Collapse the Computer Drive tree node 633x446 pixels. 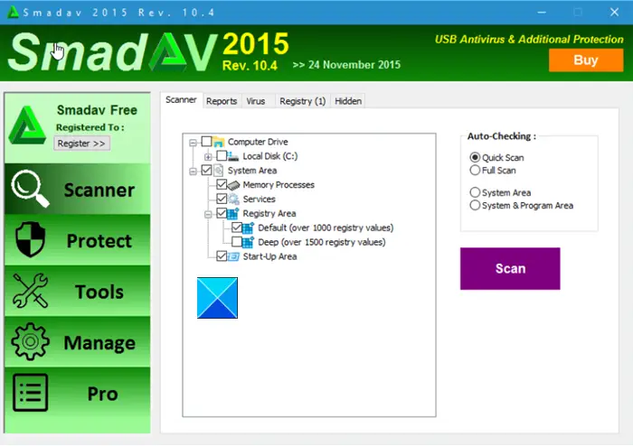pyautogui.click(x=193, y=143)
